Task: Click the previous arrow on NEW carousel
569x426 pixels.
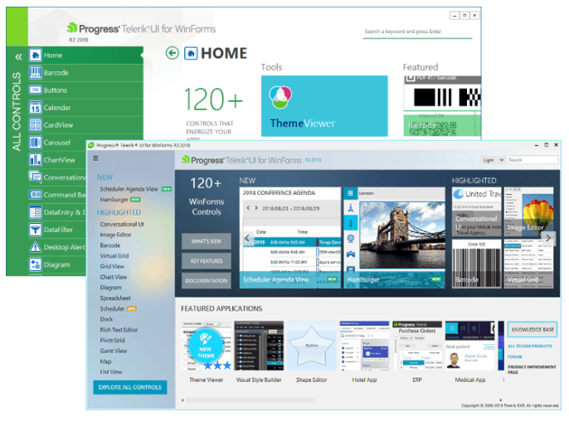Action: click(x=247, y=238)
